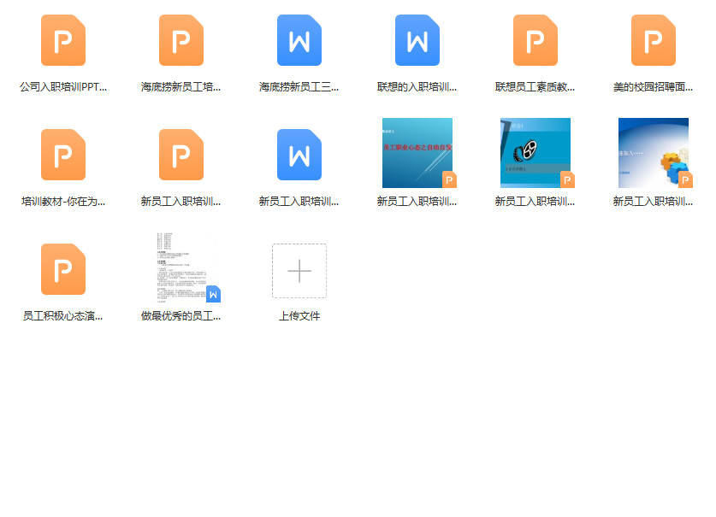Select the film reel slide thumbnail
The width and height of the screenshot is (716, 517).
(x=536, y=153)
